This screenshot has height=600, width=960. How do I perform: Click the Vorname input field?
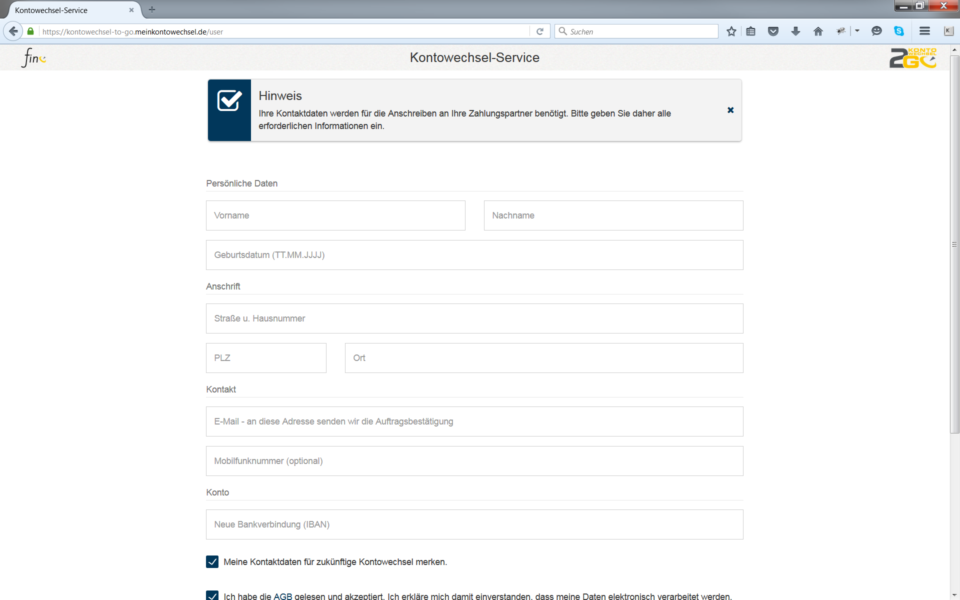[x=335, y=215]
